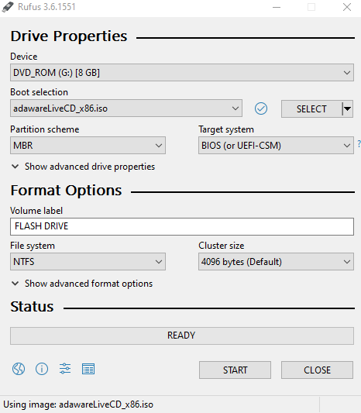361x413 pixels.
Task: Open the File system NTFS dropdown
Action: (88, 262)
